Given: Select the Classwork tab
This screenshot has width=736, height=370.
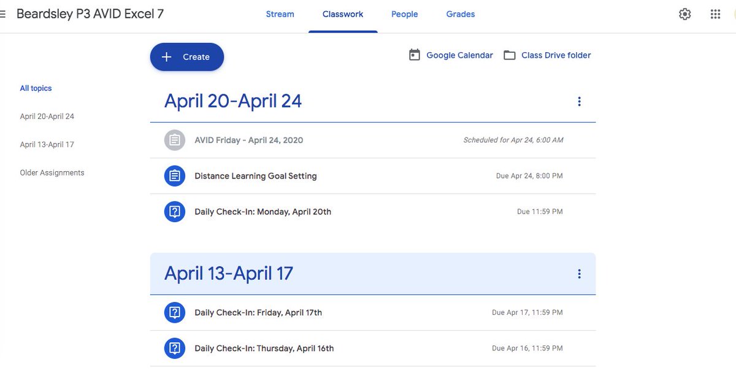Looking at the screenshot, I should (x=343, y=14).
